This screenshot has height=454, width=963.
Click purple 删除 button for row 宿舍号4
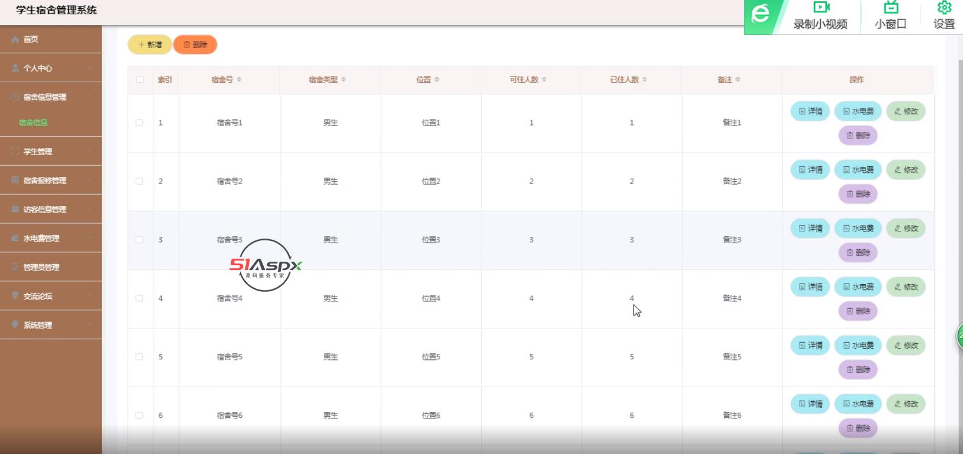858,311
